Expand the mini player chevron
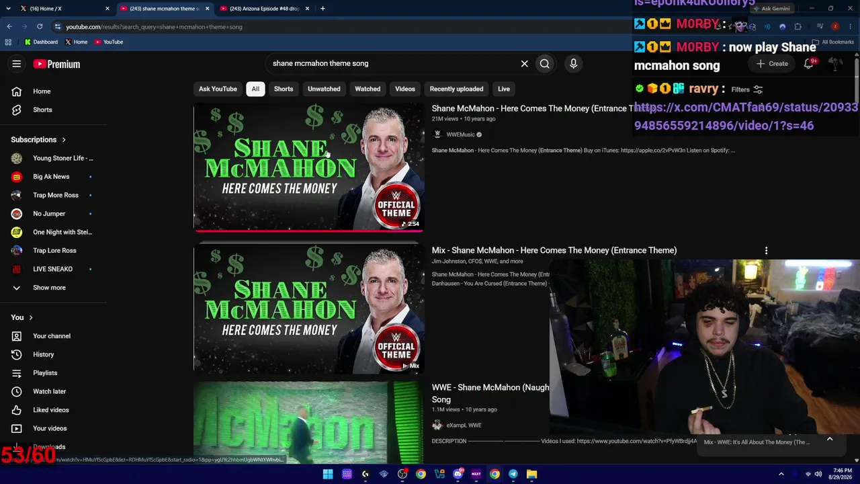 pyautogui.click(x=830, y=439)
